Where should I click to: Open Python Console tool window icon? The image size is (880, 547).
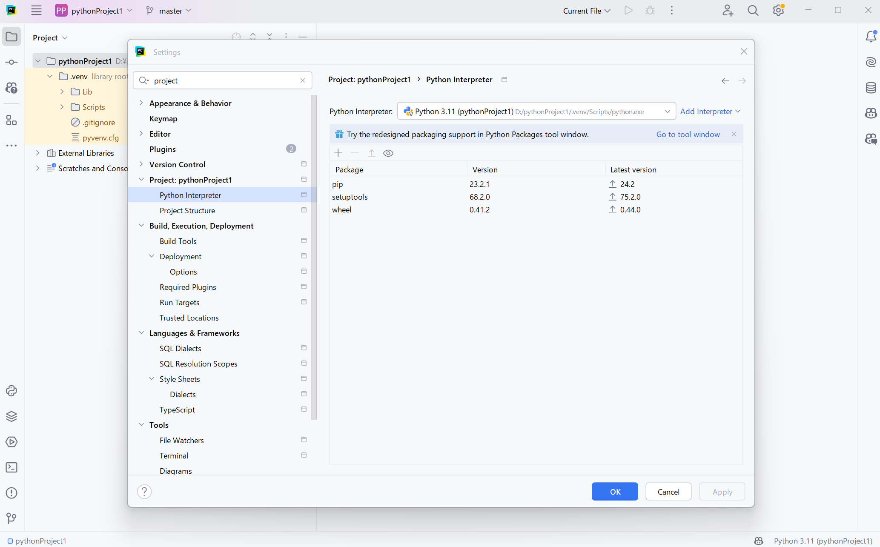tap(11, 391)
